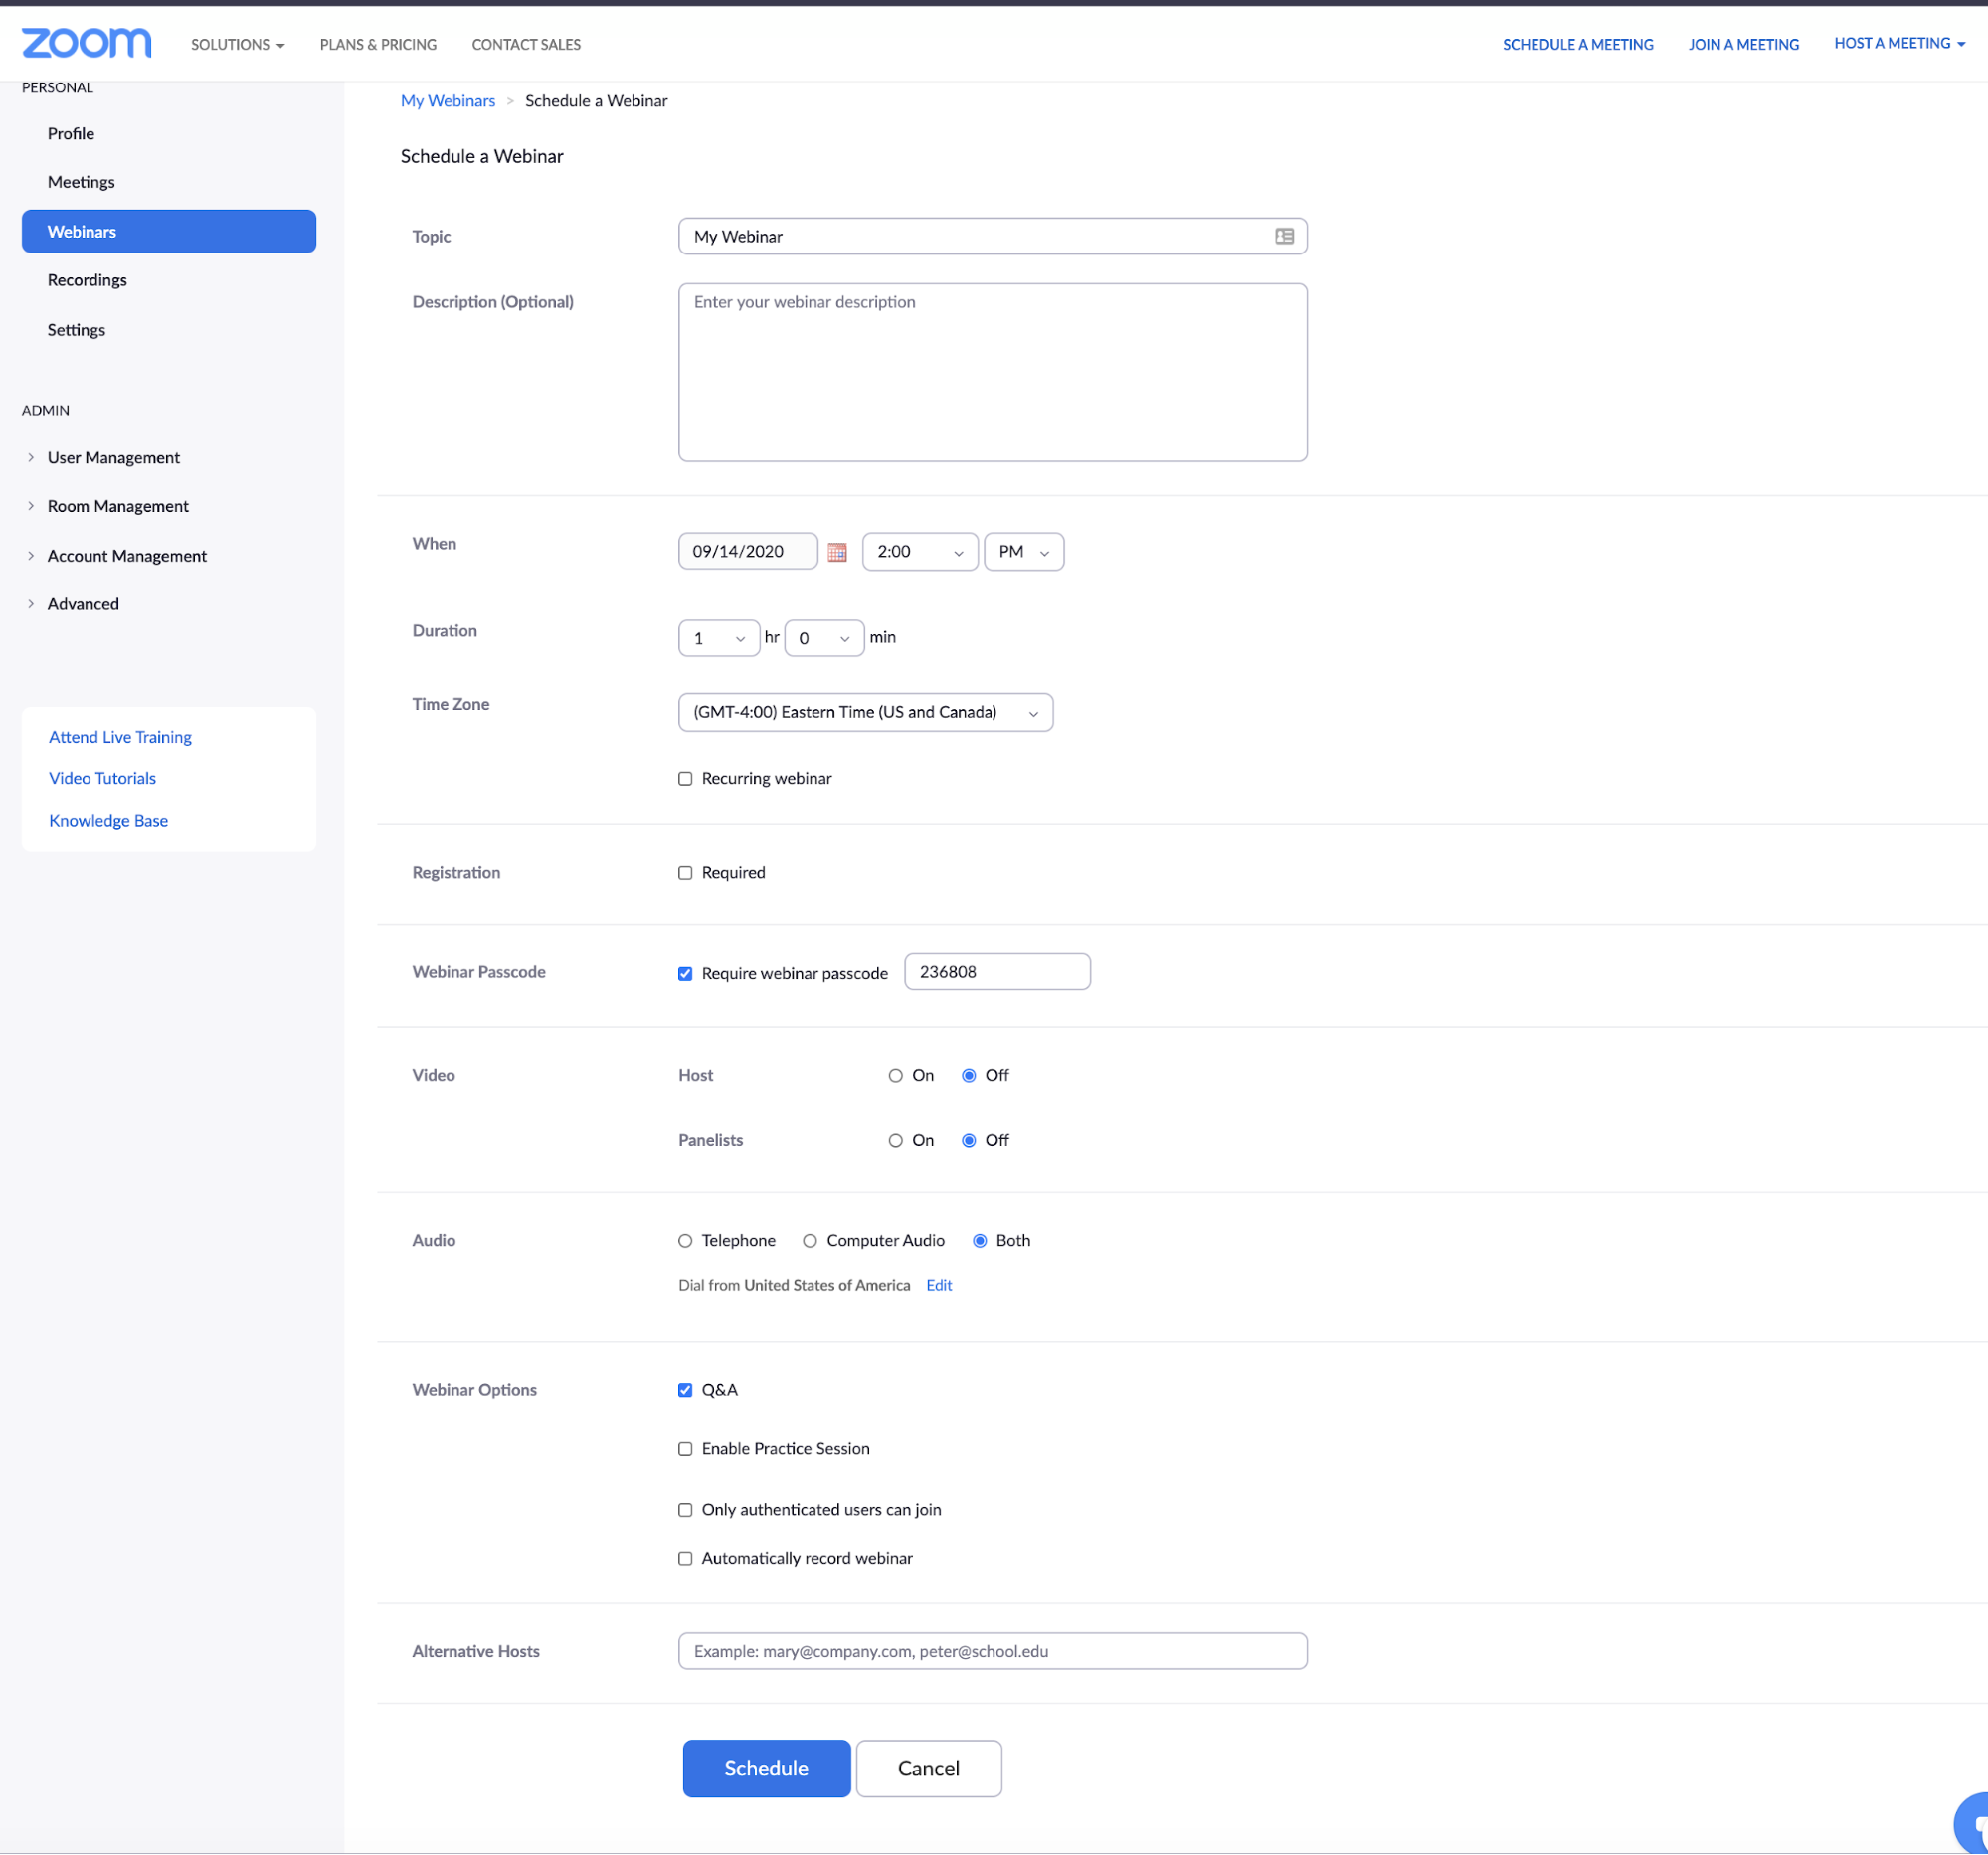Open the Attend Live Training link
Viewport: 1988px width, 1855px height.
(119, 737)
